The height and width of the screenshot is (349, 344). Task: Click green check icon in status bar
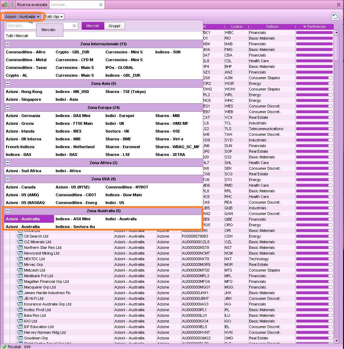point(4,347)
